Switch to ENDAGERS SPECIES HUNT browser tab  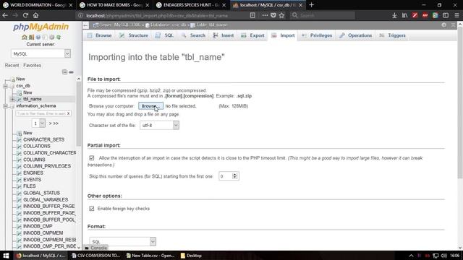pos(191,5)
